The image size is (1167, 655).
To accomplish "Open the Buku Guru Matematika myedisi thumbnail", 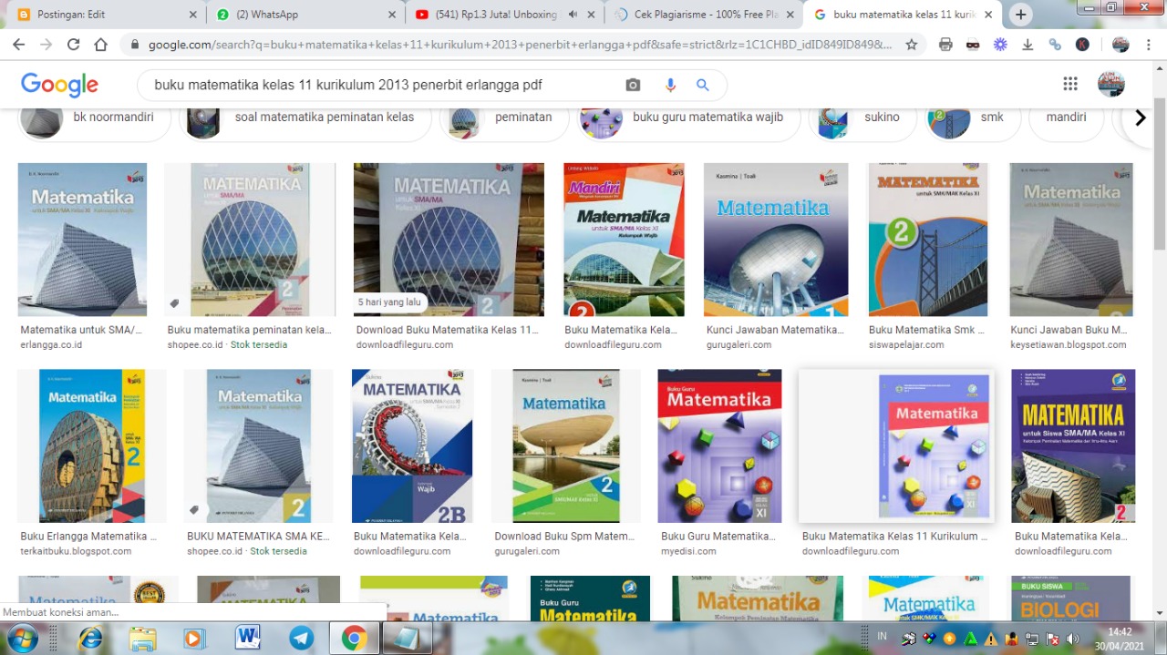I will (x=719, y=445).
